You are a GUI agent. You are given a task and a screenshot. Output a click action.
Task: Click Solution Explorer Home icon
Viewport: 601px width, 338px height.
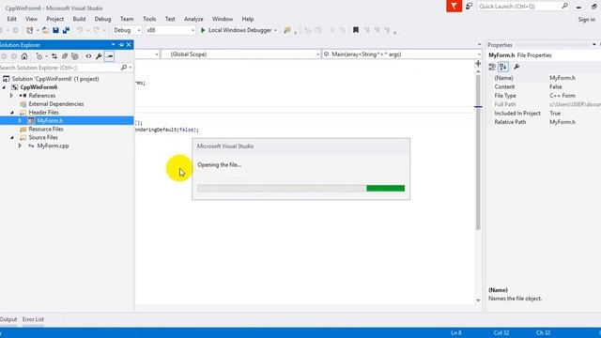click(24, 56)
